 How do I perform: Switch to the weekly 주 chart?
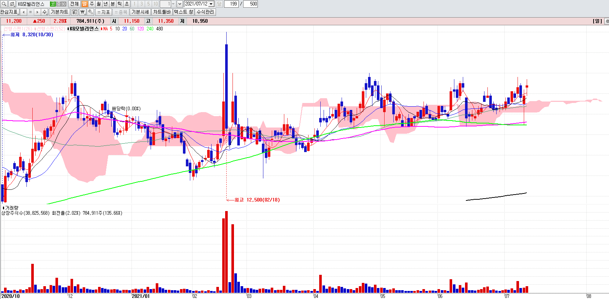pos(91,4)
